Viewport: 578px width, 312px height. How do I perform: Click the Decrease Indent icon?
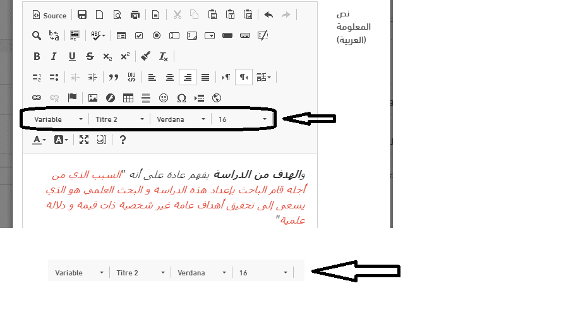click(x=75, y=77)
